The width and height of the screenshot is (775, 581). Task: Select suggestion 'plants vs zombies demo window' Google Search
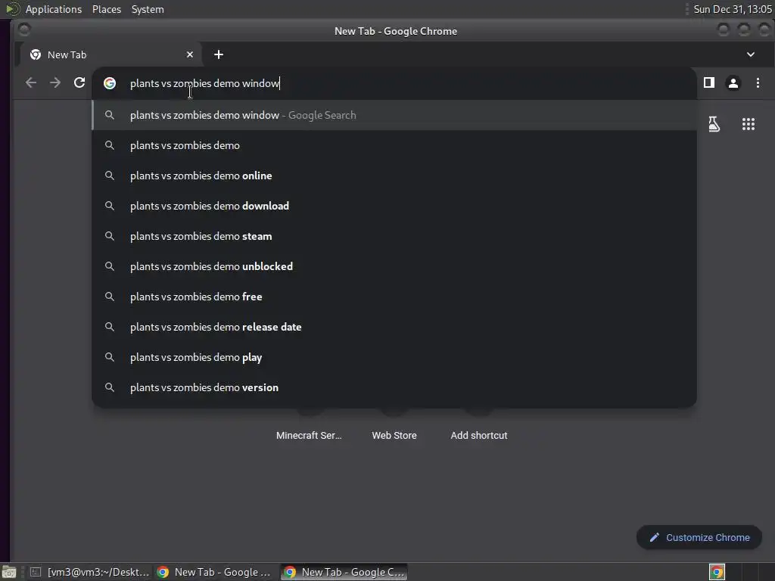(x=394, y=115)
